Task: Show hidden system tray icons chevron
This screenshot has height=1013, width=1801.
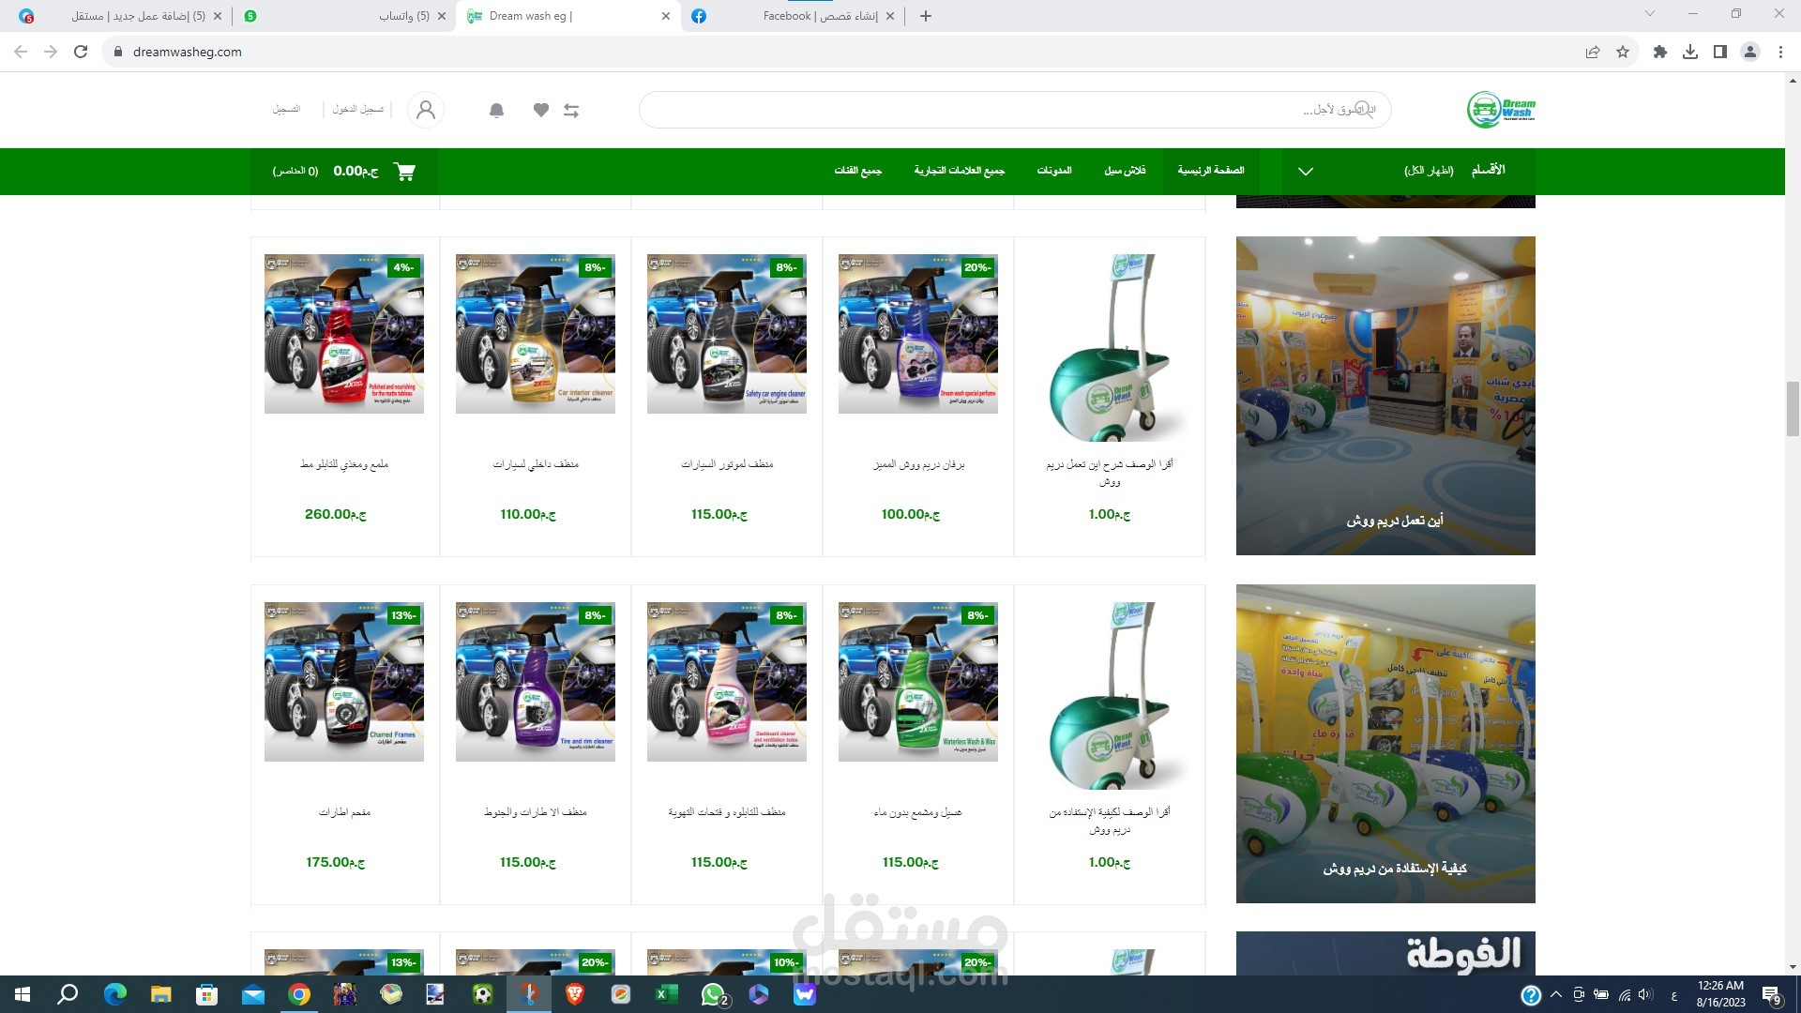Action: pyautogui.click(x=1556, y=994)
